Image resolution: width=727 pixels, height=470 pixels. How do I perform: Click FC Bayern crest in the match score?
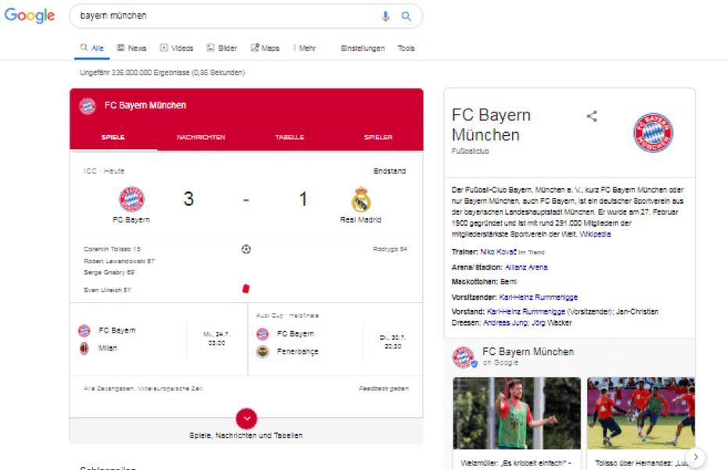point(131,199)
